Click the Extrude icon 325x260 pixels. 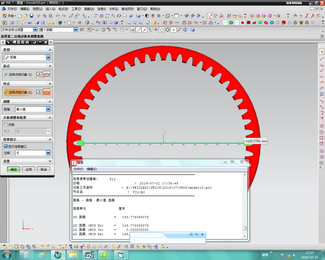click(12, 23)
